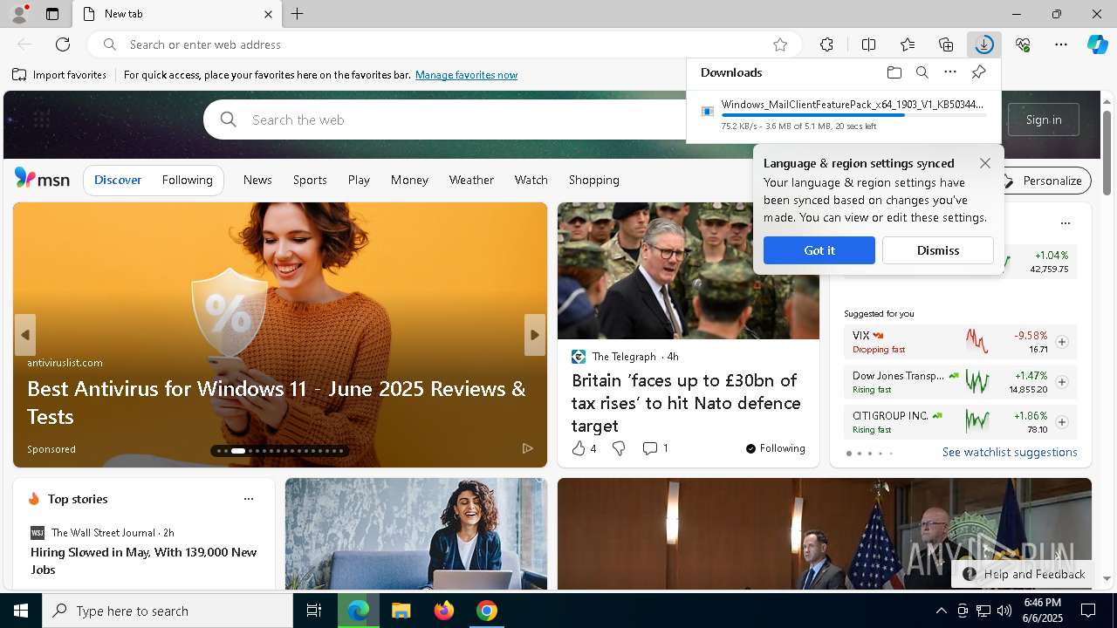Click Dismiss button
This screenshot has height=628, width=1117.
coord(938,250)
